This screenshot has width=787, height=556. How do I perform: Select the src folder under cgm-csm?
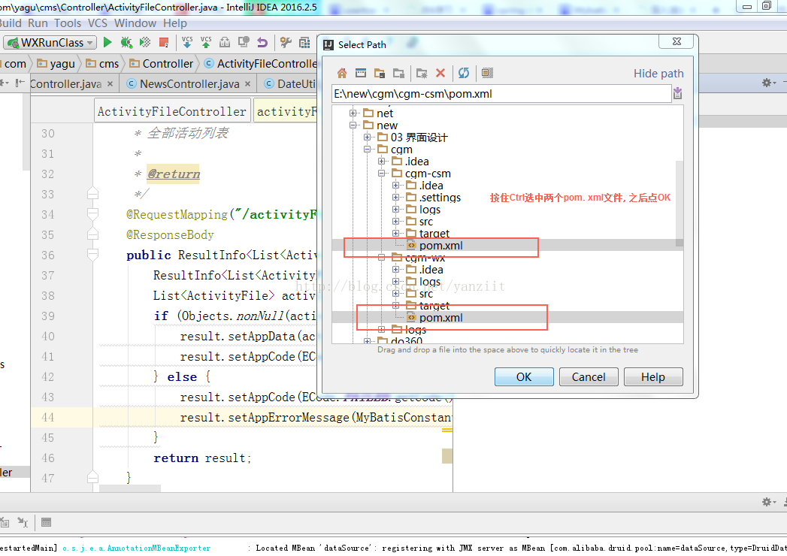point(425,222)
